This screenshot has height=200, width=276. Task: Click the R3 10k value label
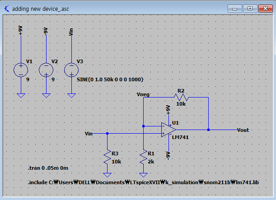point(117,162)
